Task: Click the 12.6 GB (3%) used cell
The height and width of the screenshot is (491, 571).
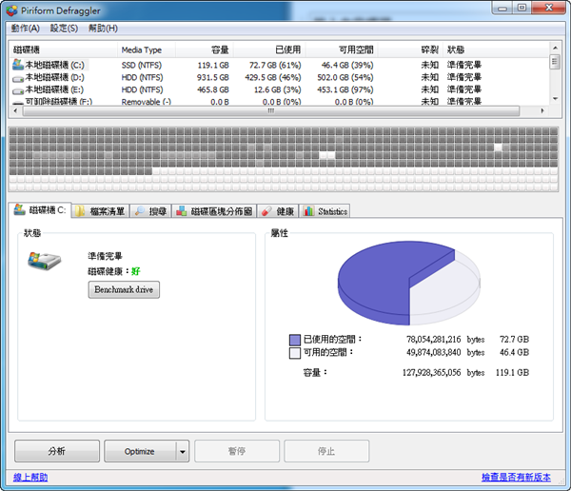Action: 278,89
